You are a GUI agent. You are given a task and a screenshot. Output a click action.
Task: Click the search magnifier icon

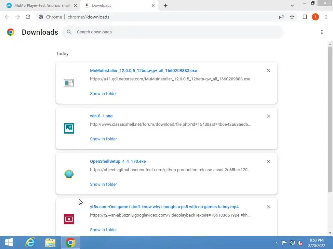click(69, 32)
